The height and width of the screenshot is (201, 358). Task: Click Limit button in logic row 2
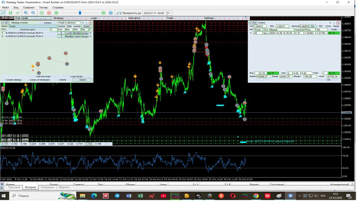point(77,36)
